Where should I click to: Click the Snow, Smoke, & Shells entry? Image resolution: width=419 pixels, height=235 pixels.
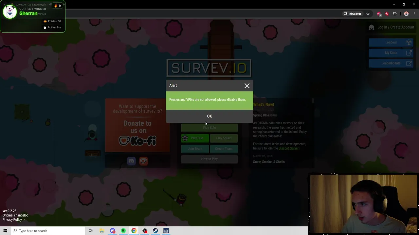pyautogui.click(x=269, y=162)
